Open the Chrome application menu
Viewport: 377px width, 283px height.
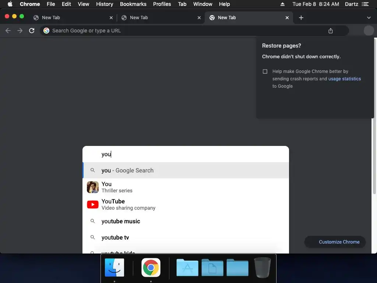[x=30, y=4]
